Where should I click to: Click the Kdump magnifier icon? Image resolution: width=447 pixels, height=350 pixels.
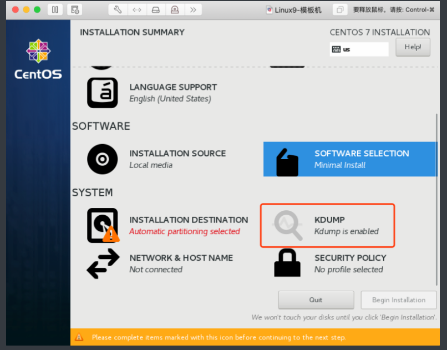(288, 225)
